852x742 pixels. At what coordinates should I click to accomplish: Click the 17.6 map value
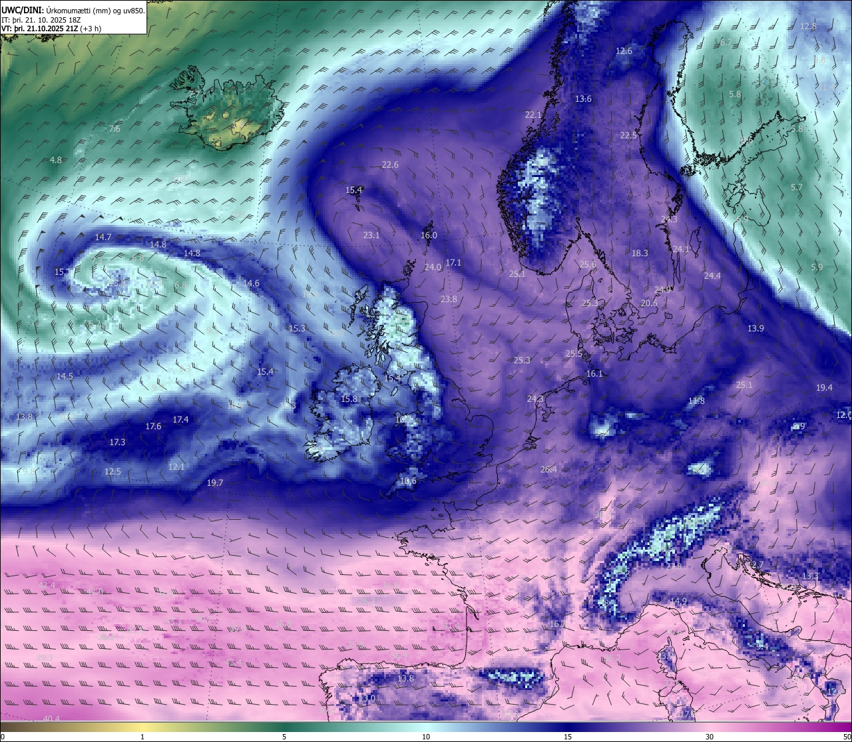tap(153, 427)
